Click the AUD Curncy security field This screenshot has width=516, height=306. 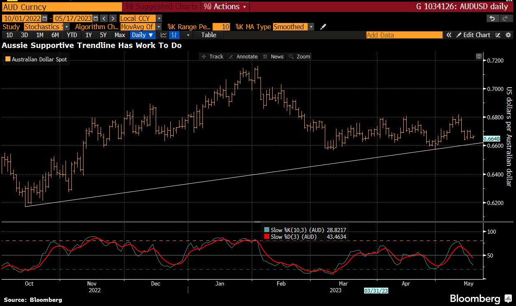tap(62, 7)
